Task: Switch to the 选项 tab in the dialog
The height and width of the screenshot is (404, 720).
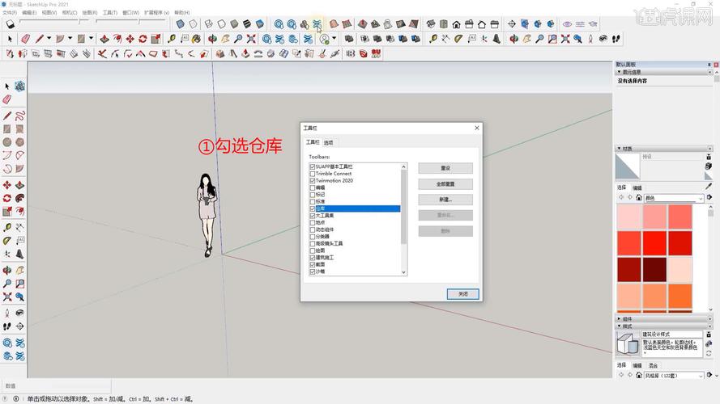Action: 328,143
